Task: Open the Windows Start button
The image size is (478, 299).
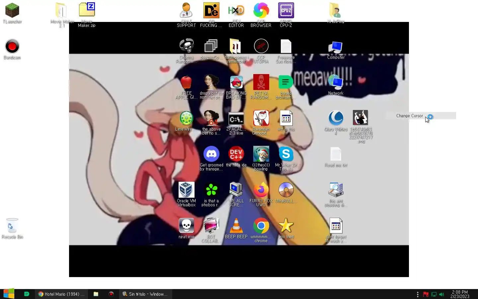Action: pos(9,294)
